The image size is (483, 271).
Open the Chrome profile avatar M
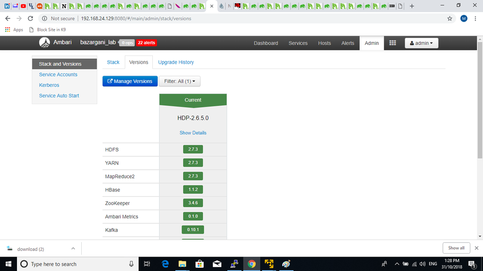point(464,18)
